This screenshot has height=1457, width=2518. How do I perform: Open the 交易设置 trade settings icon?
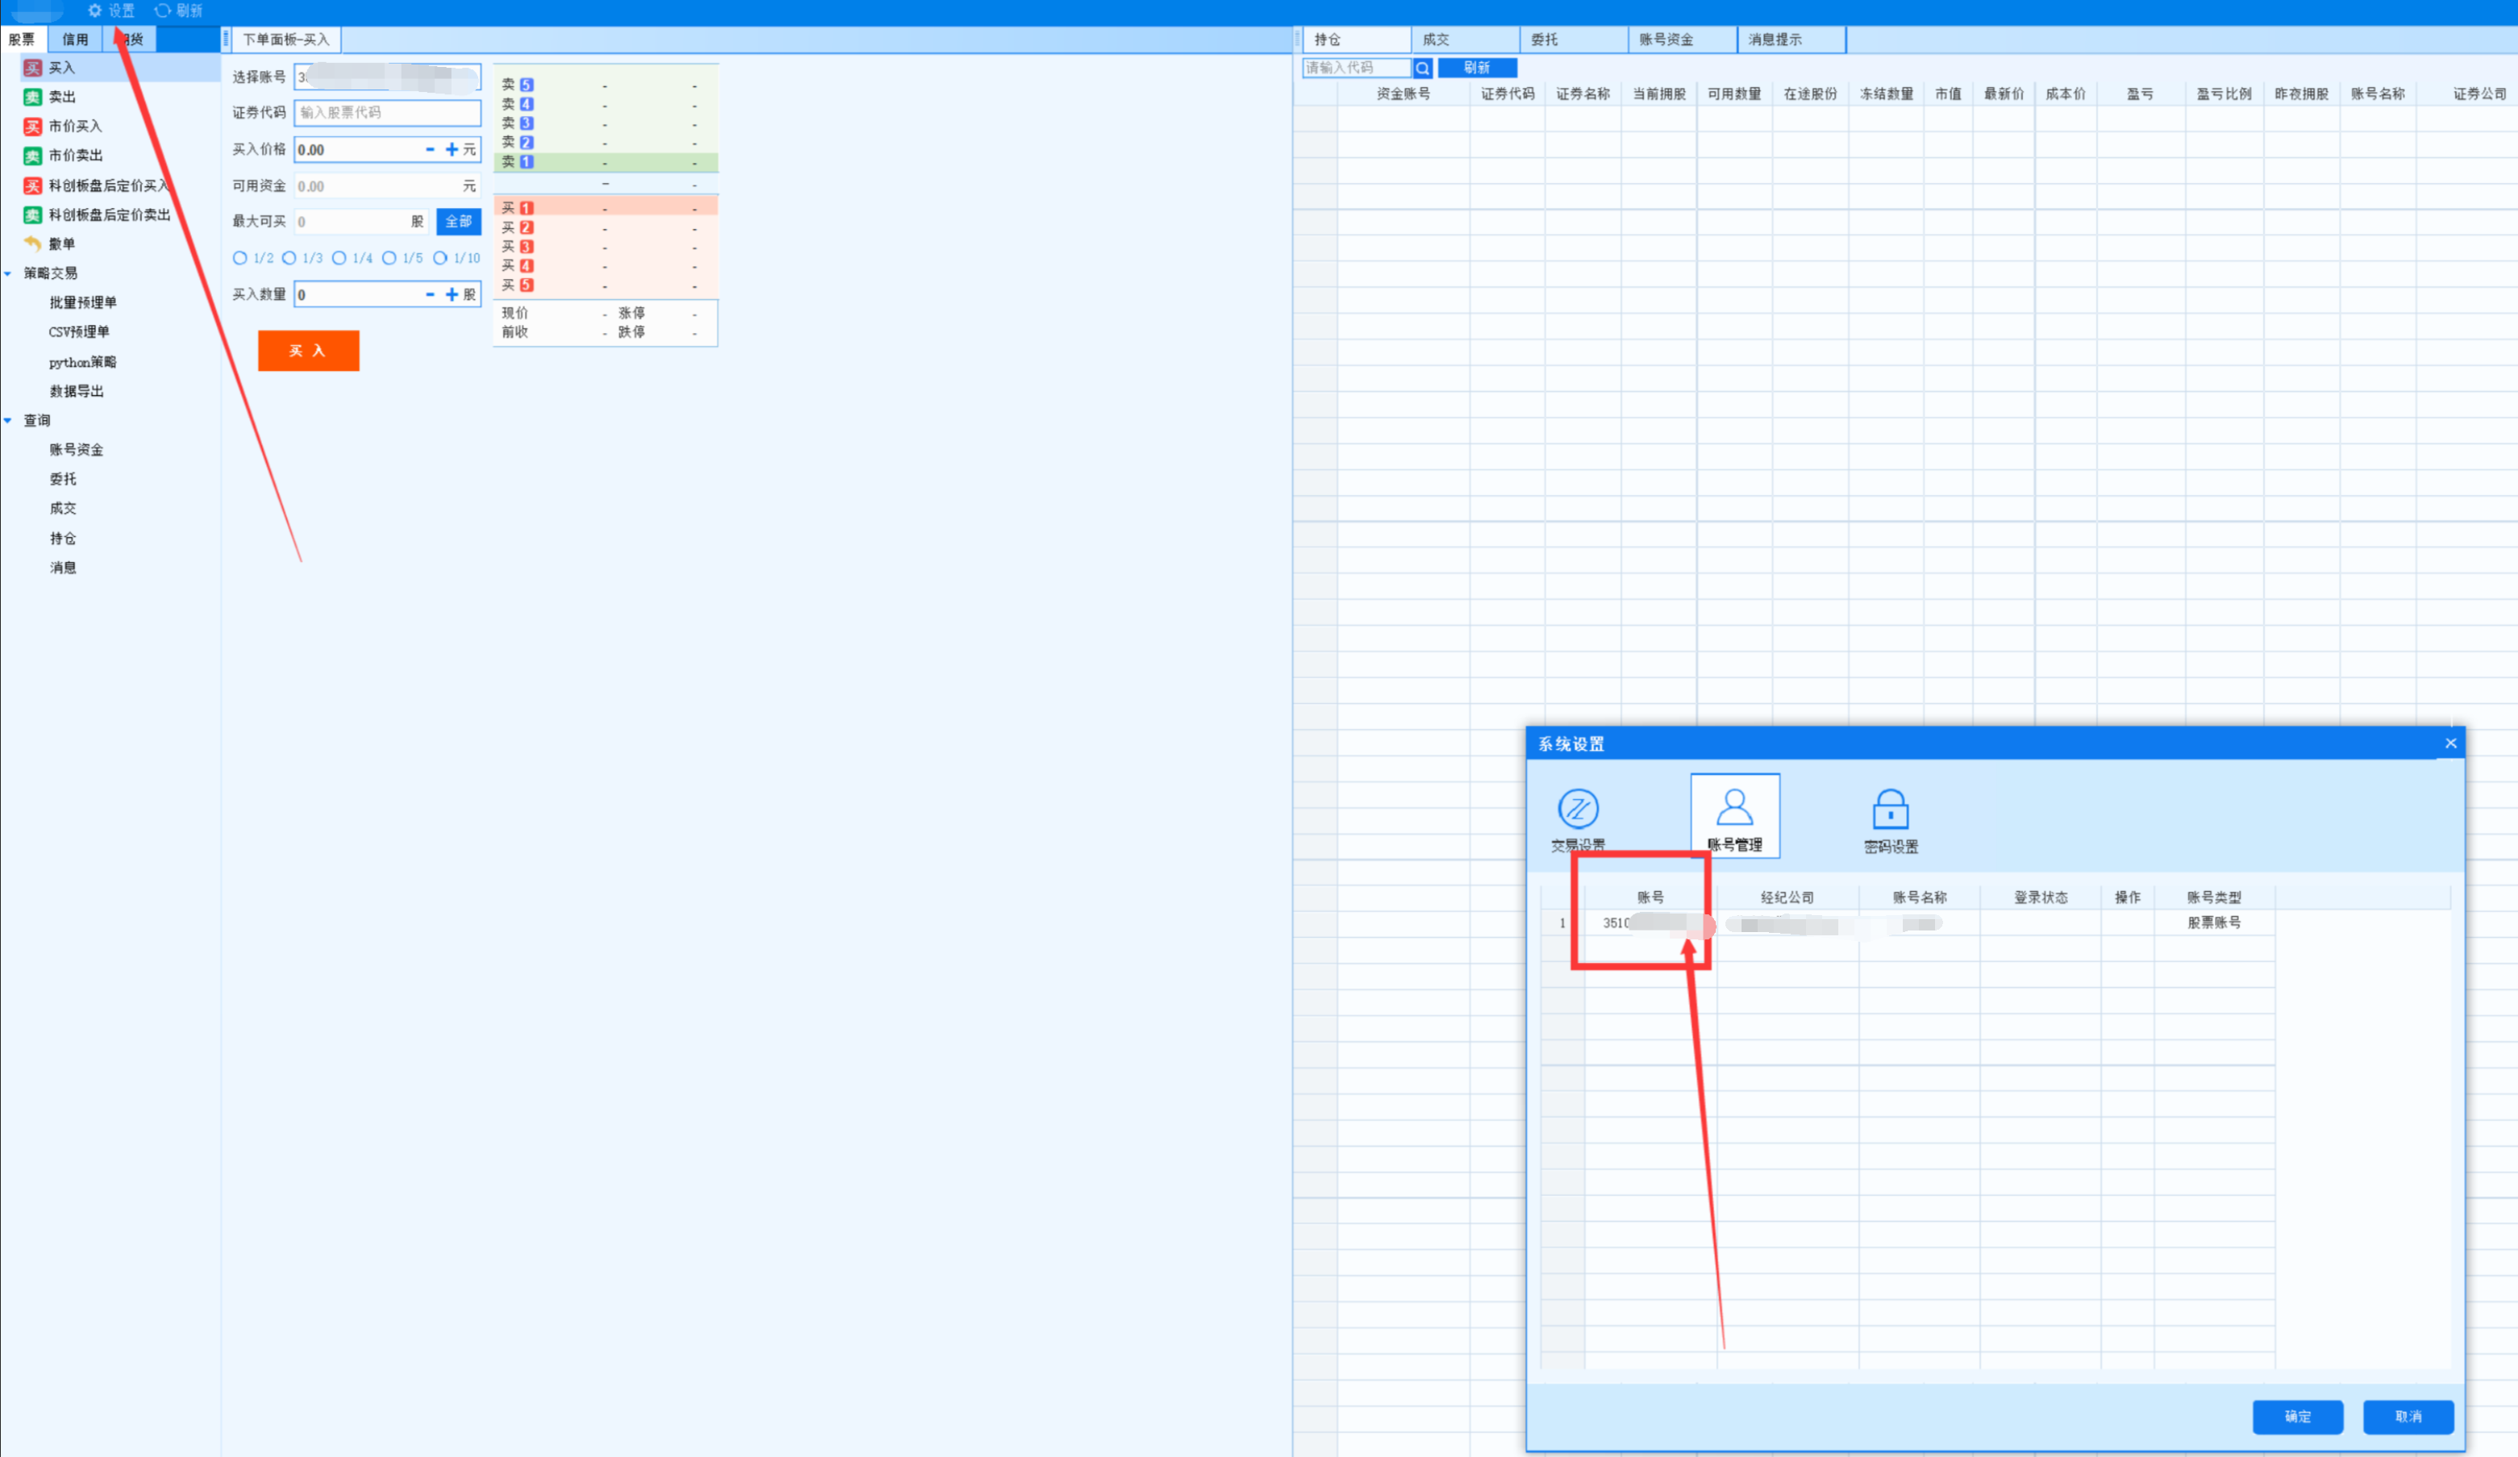coord(1578,809)
